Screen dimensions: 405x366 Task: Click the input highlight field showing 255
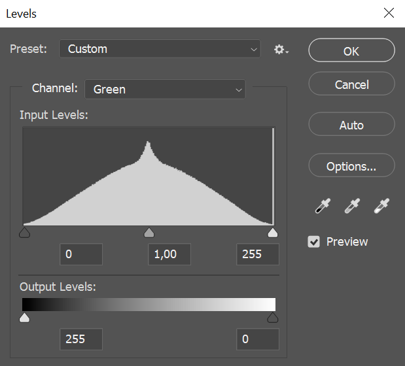pos(258,254)
